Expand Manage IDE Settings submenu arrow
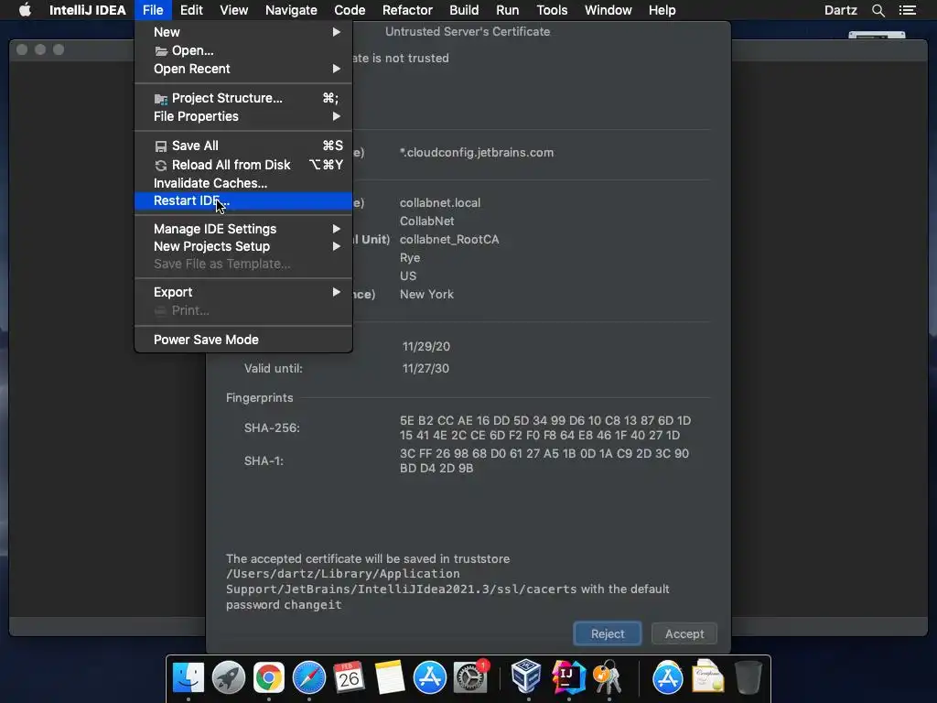Screen dimensions: 937x703 [x=337, y=229]
